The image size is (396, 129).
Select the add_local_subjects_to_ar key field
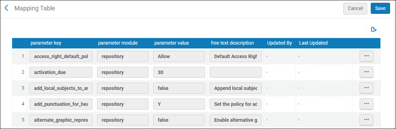pyautogui.click(x=61, y=88)
